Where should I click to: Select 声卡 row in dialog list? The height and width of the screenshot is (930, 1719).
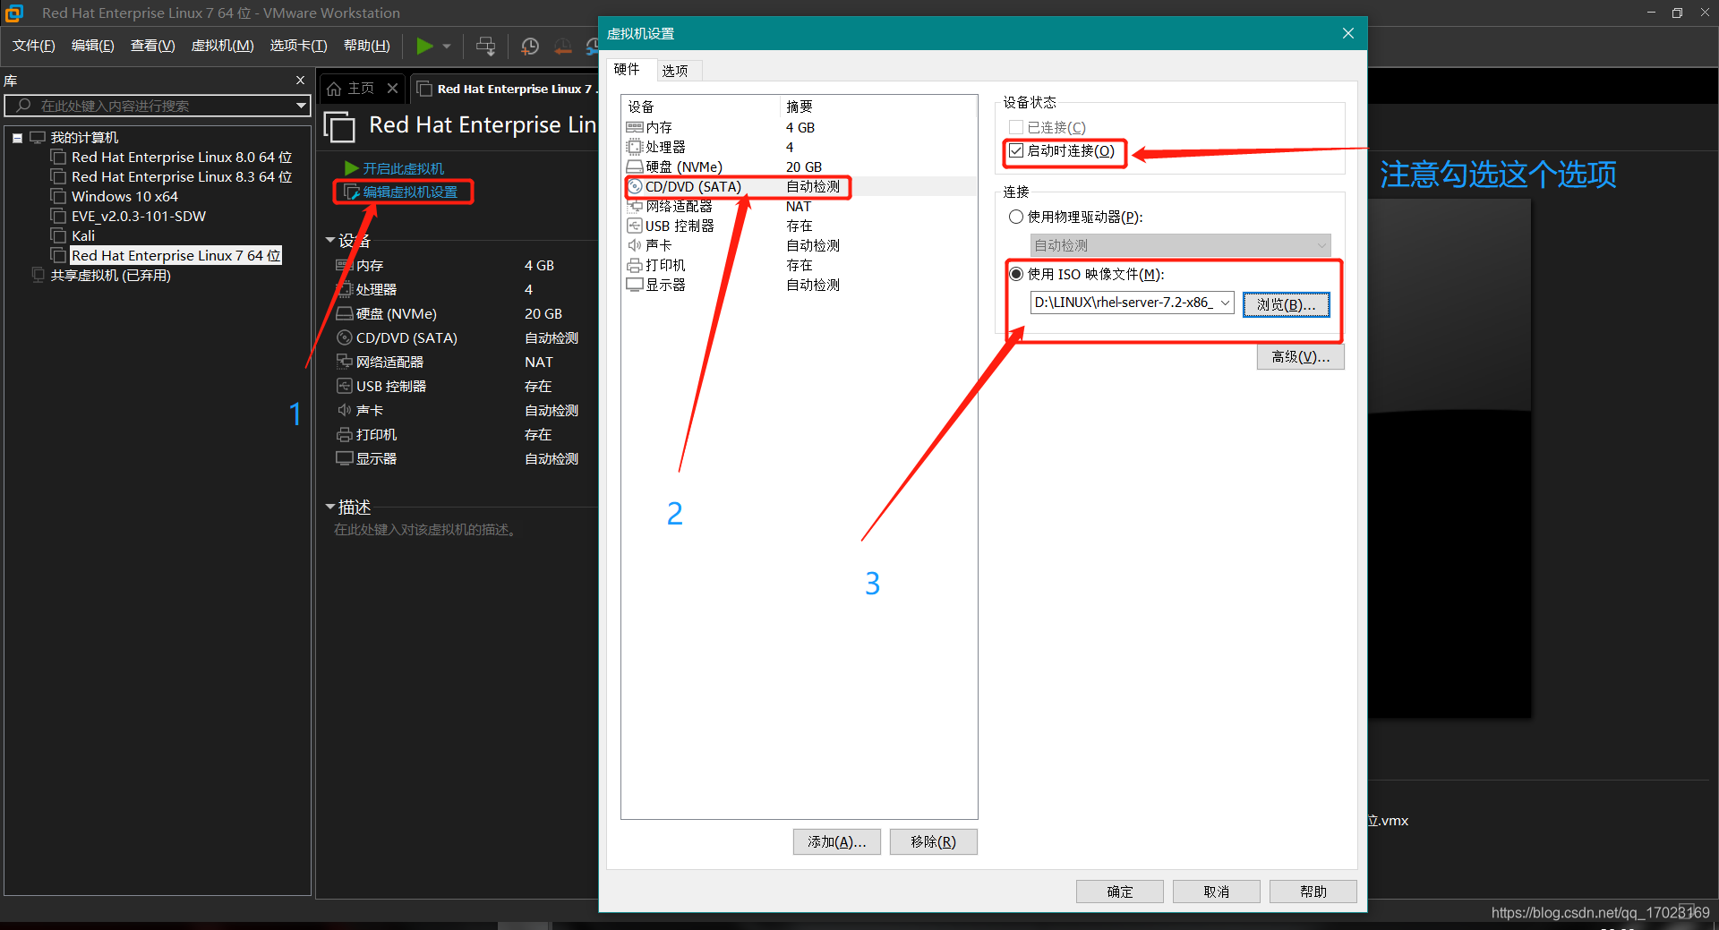tap(799, 245)
